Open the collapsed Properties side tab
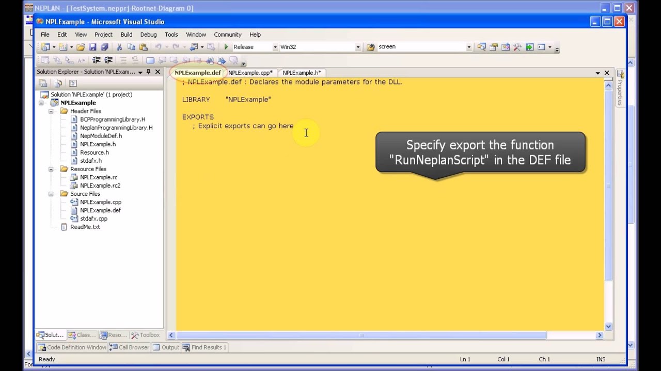 click(x=620, y=88)
